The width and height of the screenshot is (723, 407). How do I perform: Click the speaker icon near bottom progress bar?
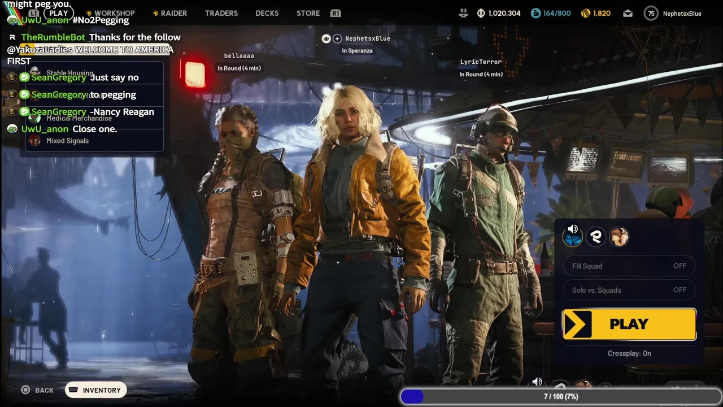click(x=537, y=382)
